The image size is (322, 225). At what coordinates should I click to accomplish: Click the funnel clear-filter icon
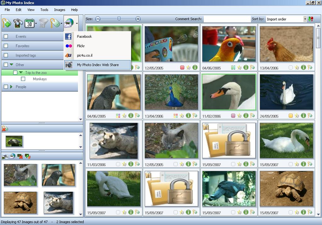coord(43,23)
